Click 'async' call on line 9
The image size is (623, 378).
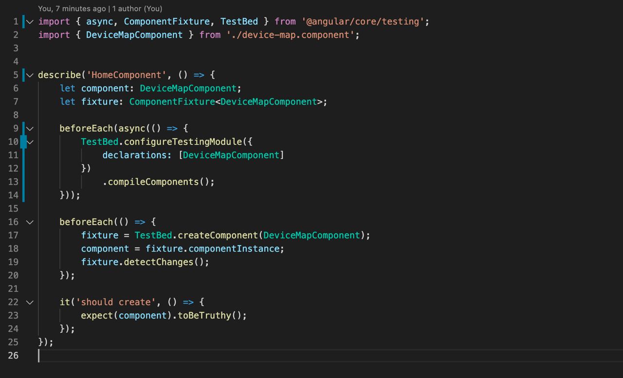132,128
